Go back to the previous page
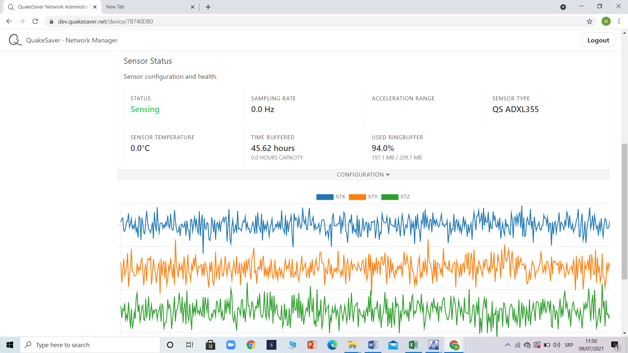This screenshot has width=628, height=353. tap(9, 21)
